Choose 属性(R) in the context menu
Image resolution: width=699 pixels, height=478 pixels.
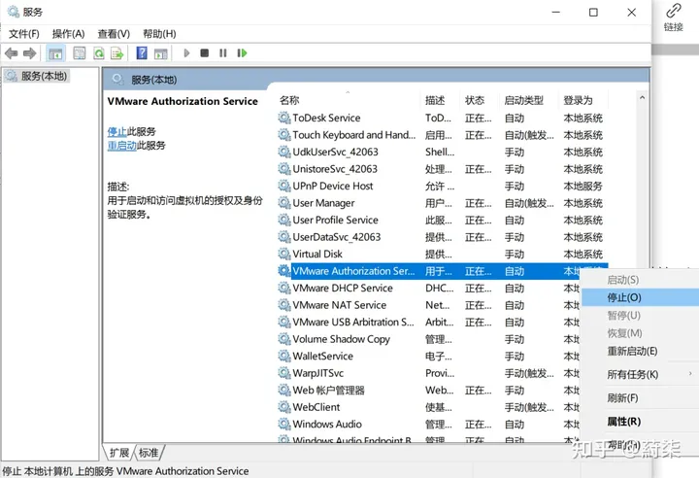tap(640, 422)
